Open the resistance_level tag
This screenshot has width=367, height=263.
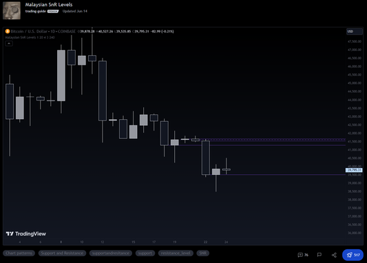click(x=176, y=253)
